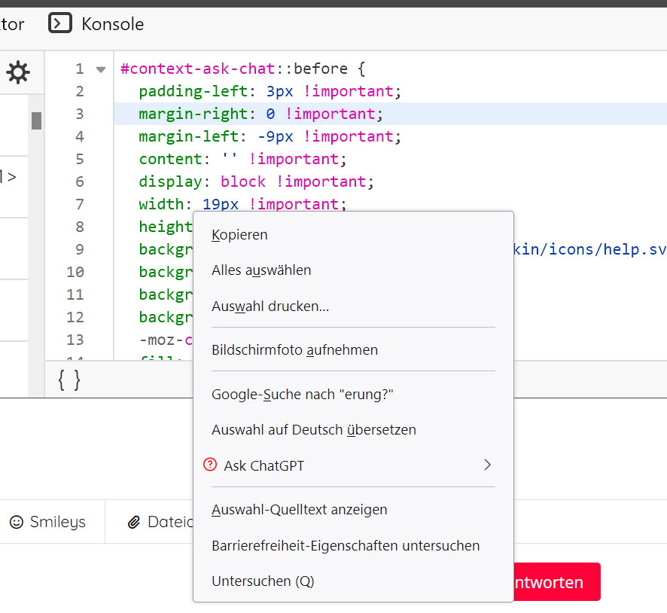This screenshot has height=613, width=667.
Task: Collapse the CSS rule at line 1
Action: pos(101,69)
